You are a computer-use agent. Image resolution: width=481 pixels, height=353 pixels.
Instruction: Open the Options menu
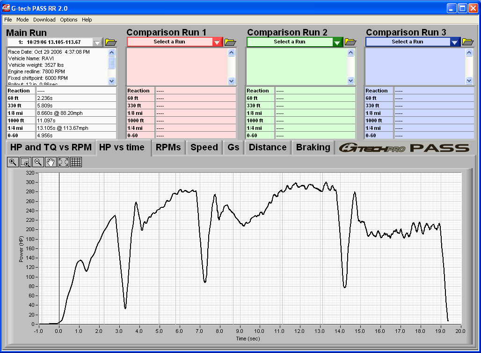click(x=68, y=20)
